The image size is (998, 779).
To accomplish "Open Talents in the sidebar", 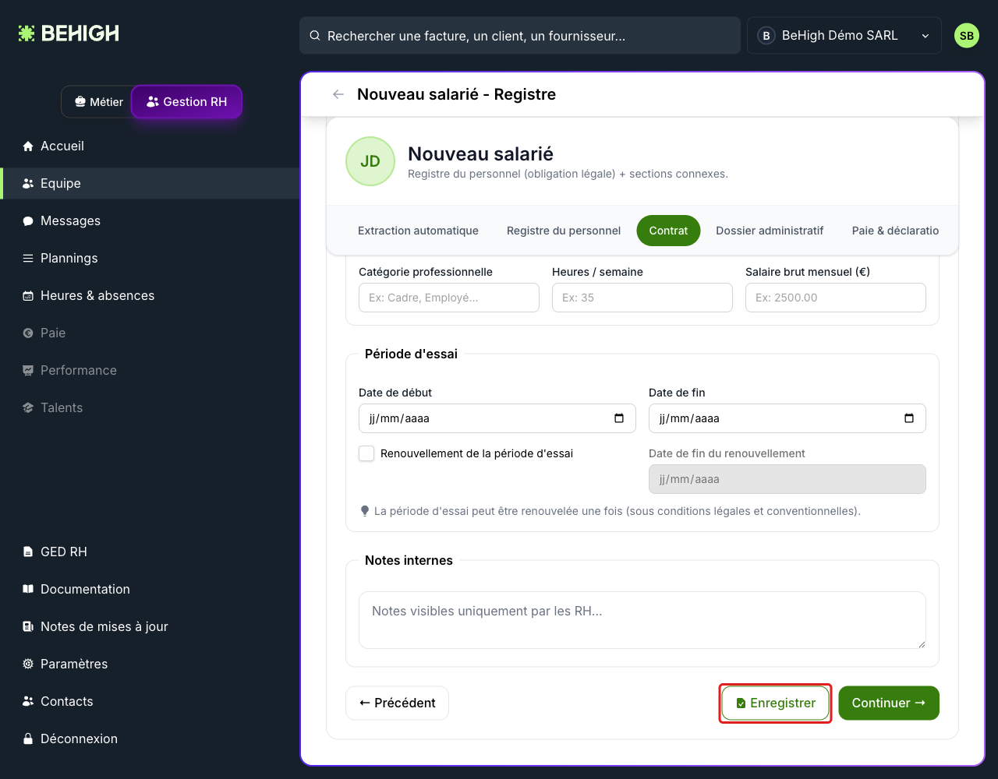I will (x=150, y=407).
